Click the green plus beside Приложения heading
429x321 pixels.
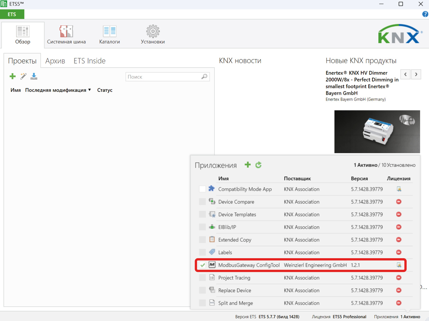click(248, 165)
